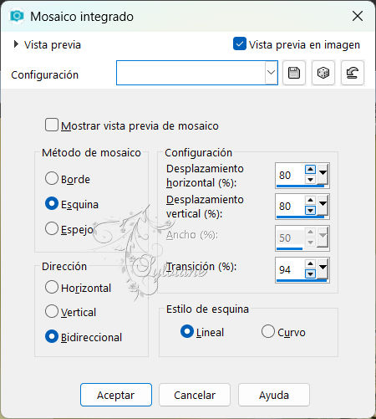Click the reset to default arrow icon
The height and width of the screenshot is (419, 376).
pos(353,73)
